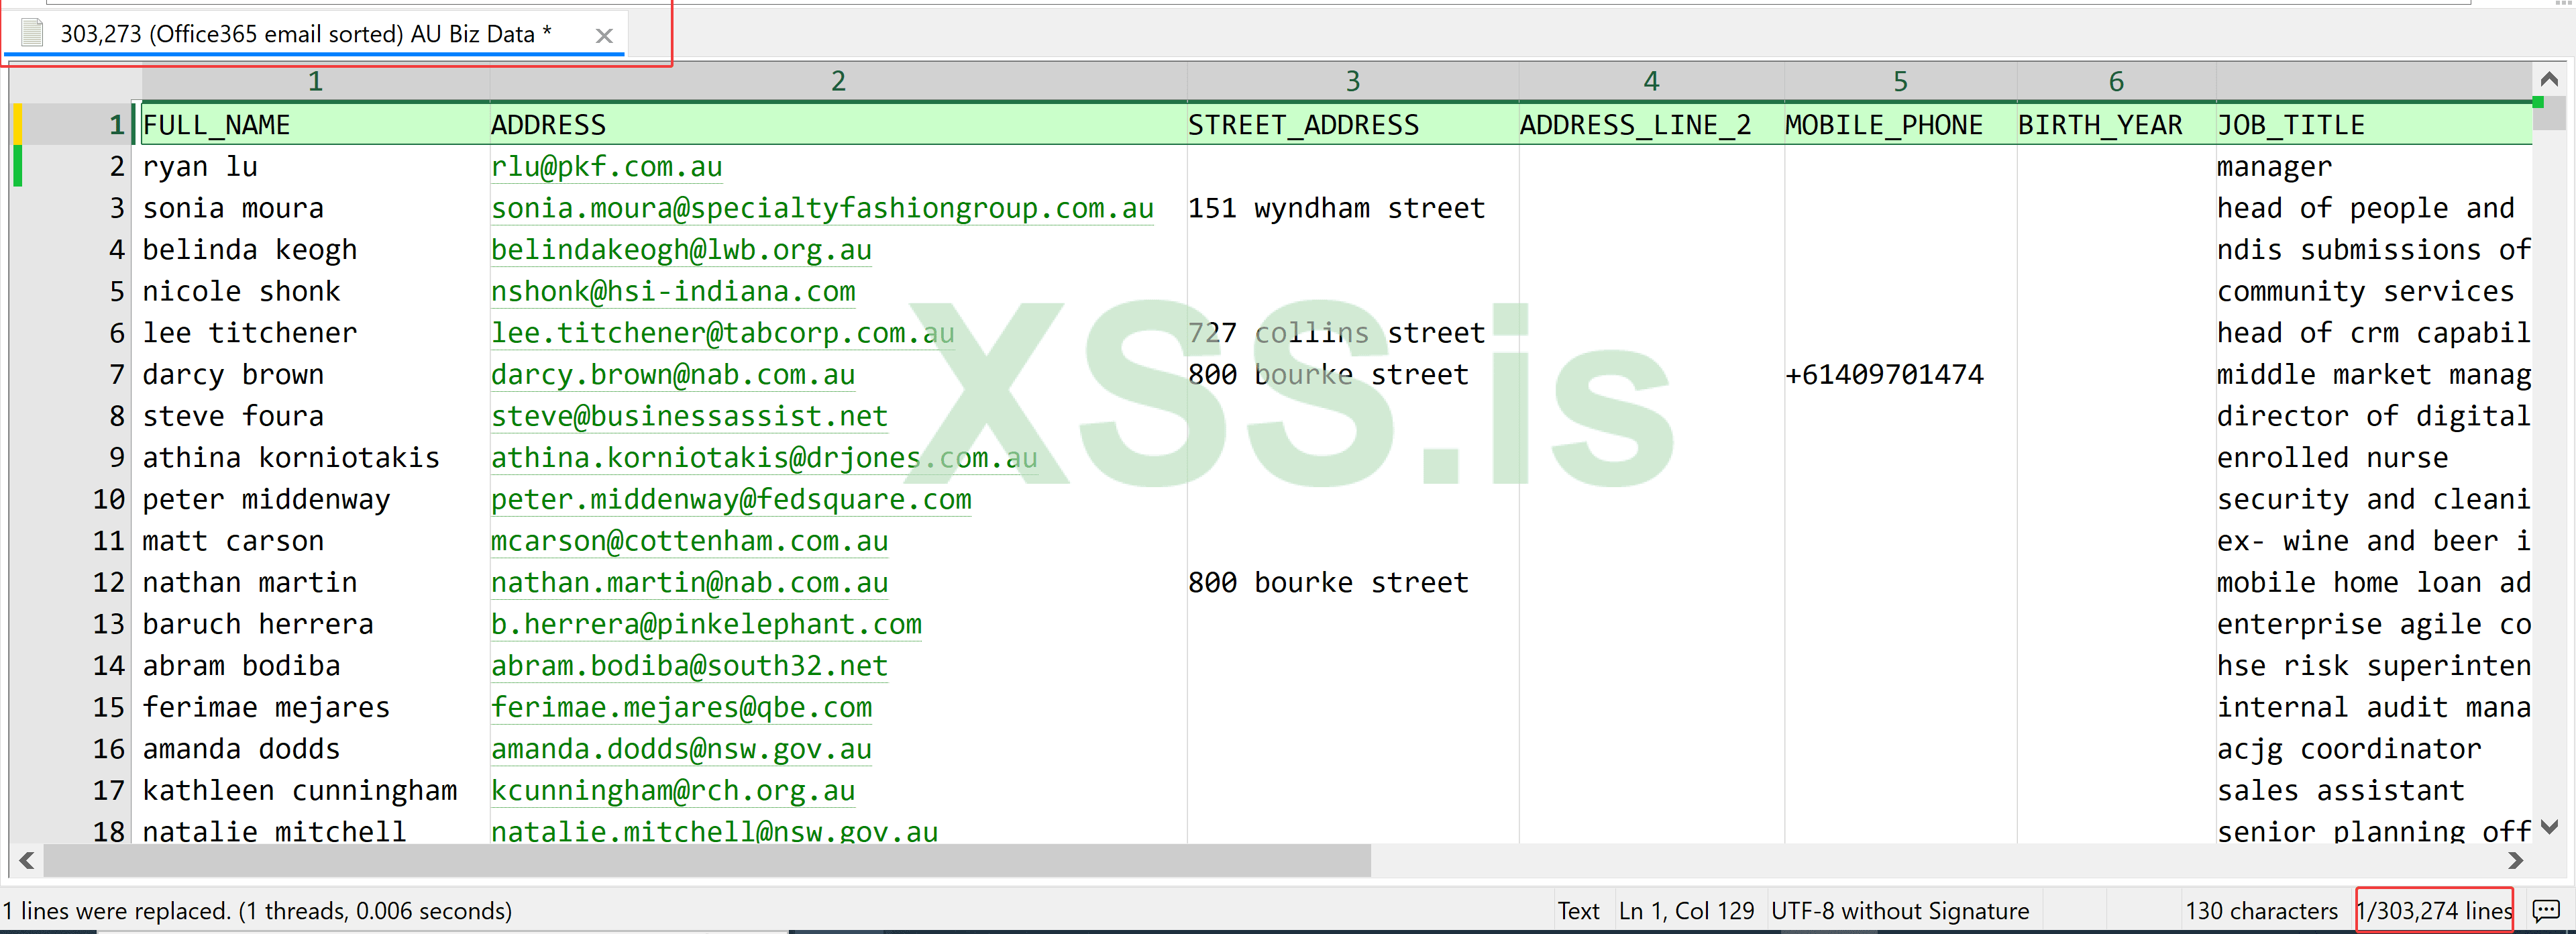Open the rlu@pkf.com.au email link

point(606,166)
